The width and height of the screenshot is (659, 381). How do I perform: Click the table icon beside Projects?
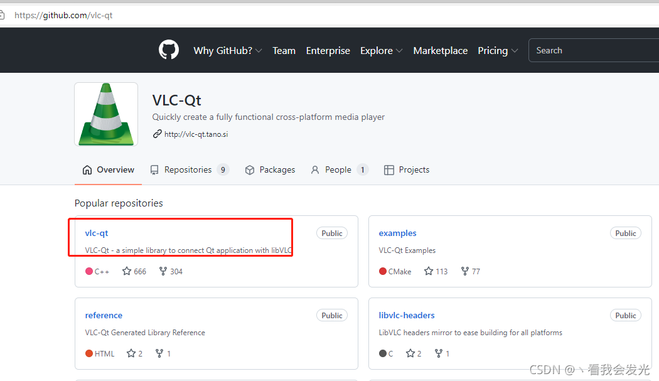pos(388,170)
